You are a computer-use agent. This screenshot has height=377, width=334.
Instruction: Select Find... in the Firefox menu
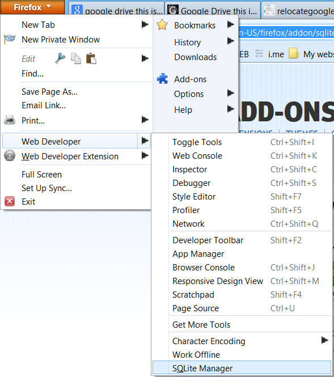point(32,74)
